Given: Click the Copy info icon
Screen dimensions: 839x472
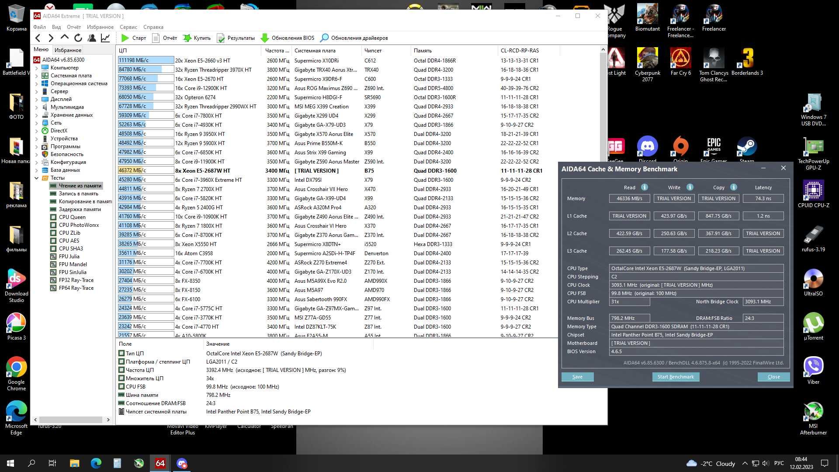Looking at the screenshot, I should click(734, 187).
